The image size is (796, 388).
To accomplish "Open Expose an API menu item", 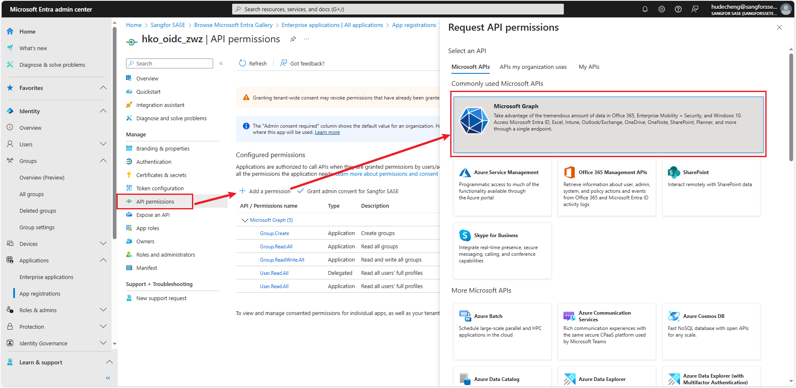I will pyautogui.click(x=153, y=215).
